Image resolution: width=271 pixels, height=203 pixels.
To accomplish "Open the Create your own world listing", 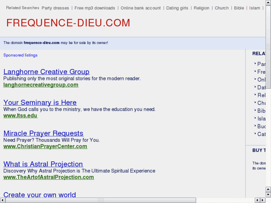I will [x=40, y=195].
